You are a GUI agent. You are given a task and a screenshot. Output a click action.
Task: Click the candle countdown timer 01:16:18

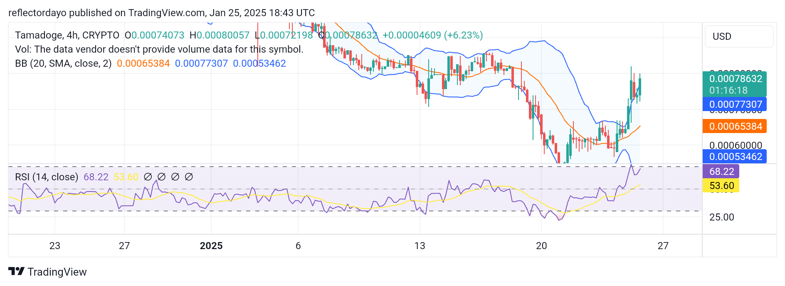coord(728,90)
